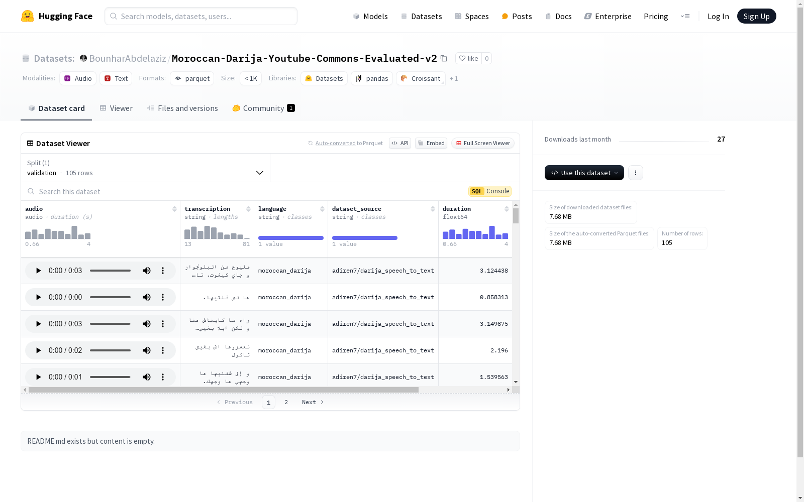Play audio for the 3.149875 duration row

(38, 324)
